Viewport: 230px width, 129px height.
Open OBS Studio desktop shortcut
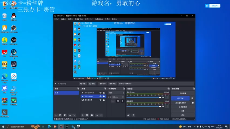(14, 29)
